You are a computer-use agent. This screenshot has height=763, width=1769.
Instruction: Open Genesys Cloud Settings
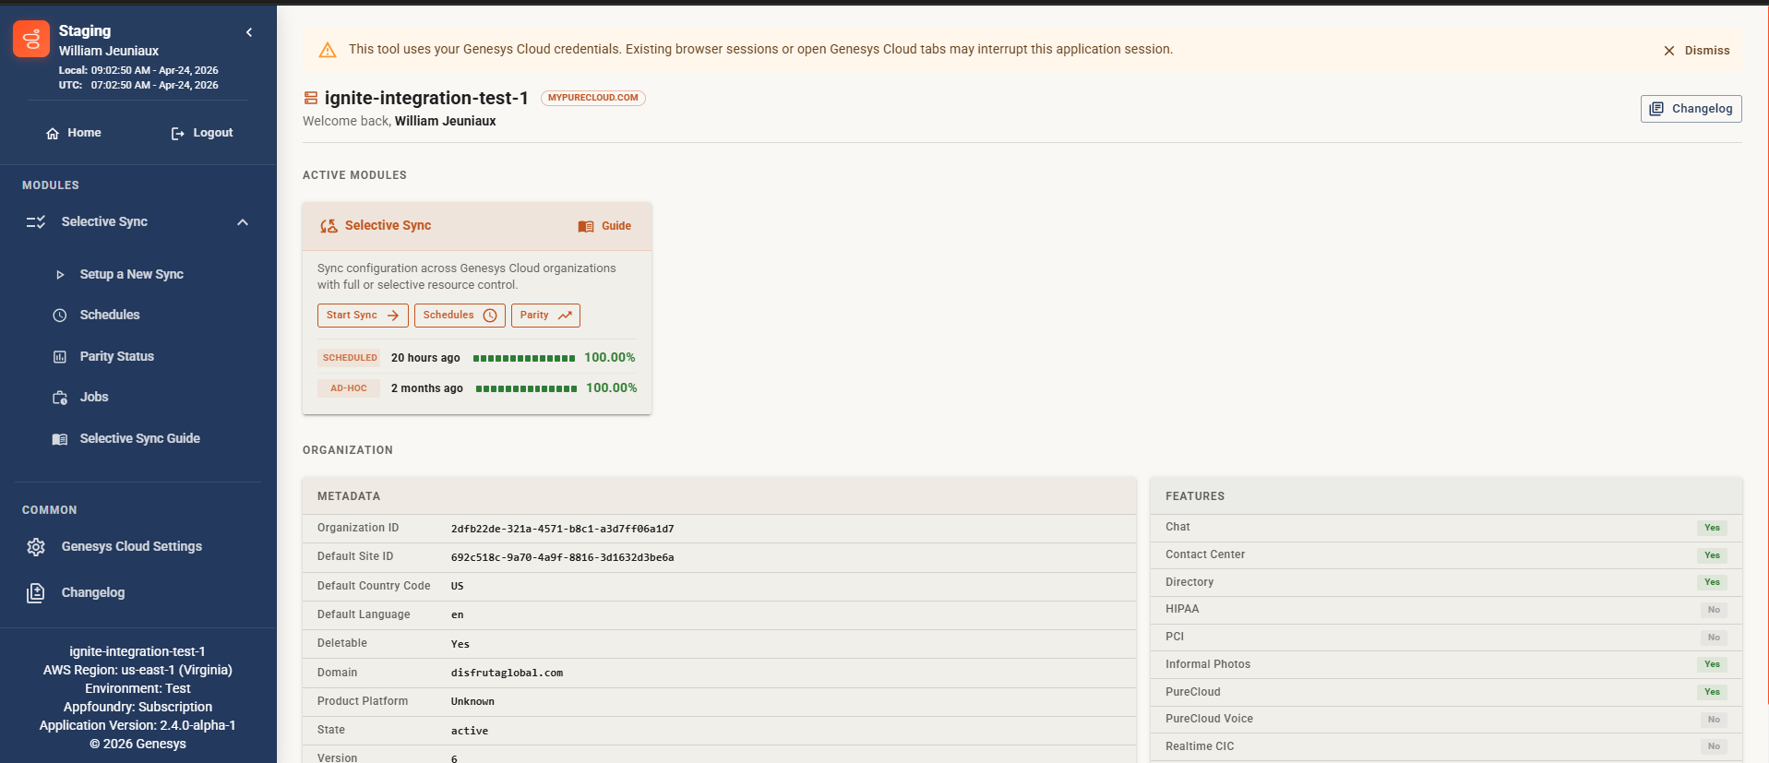(x=131, y=546)
